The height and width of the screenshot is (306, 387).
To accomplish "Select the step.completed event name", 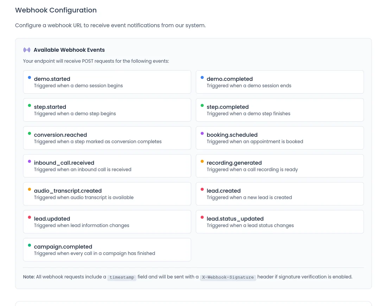I will 228,107.
